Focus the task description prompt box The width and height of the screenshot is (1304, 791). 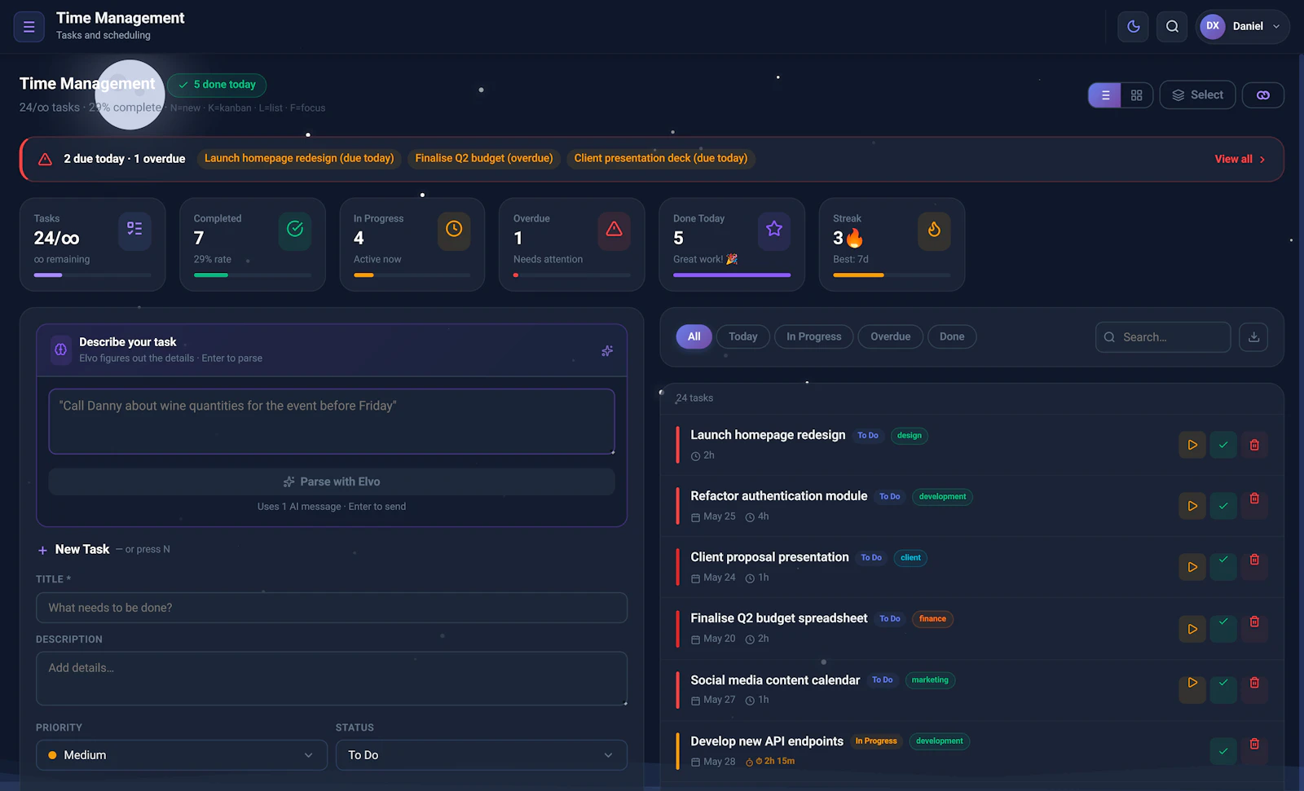(332, 421)
